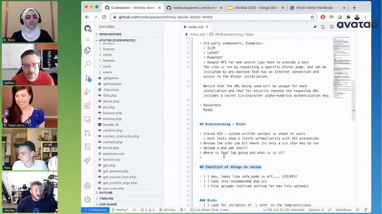This screenshot has height=214, width=382.
Task: Open the Run and Debug view icon
Action: [88, 92]
